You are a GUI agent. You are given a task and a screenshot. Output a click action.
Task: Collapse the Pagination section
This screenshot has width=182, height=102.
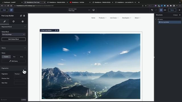coord(25,68)
